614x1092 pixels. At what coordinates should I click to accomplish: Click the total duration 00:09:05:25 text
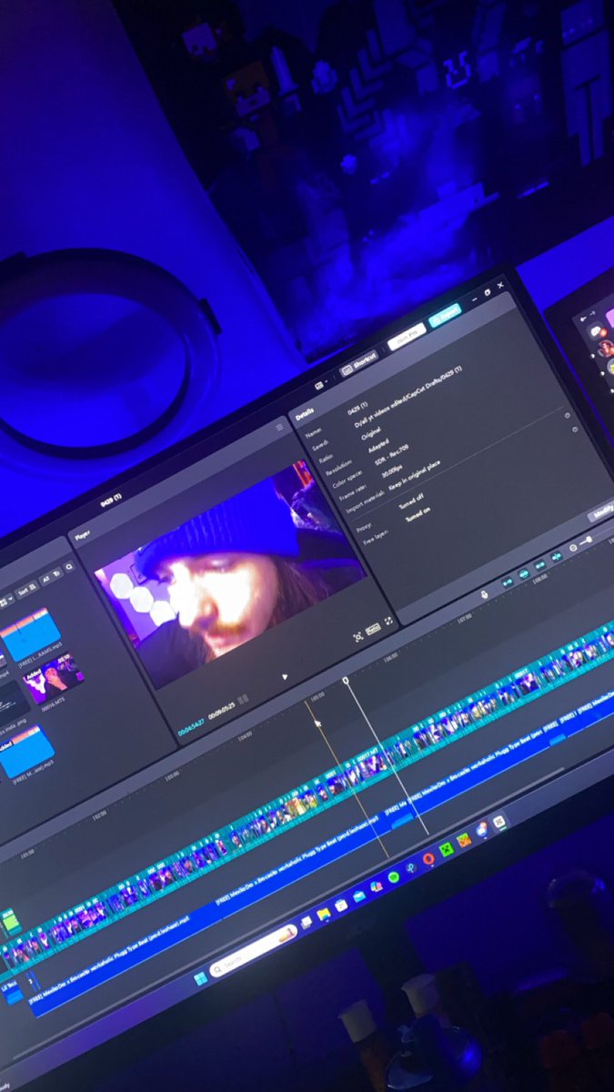(223, 709)
